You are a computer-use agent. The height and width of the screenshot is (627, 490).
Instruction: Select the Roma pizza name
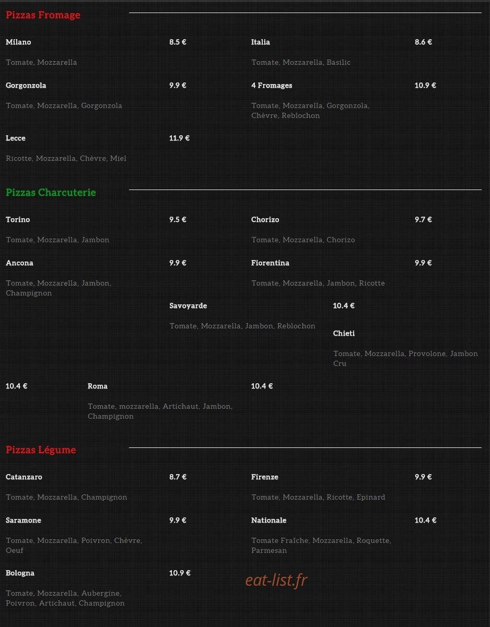98,386
